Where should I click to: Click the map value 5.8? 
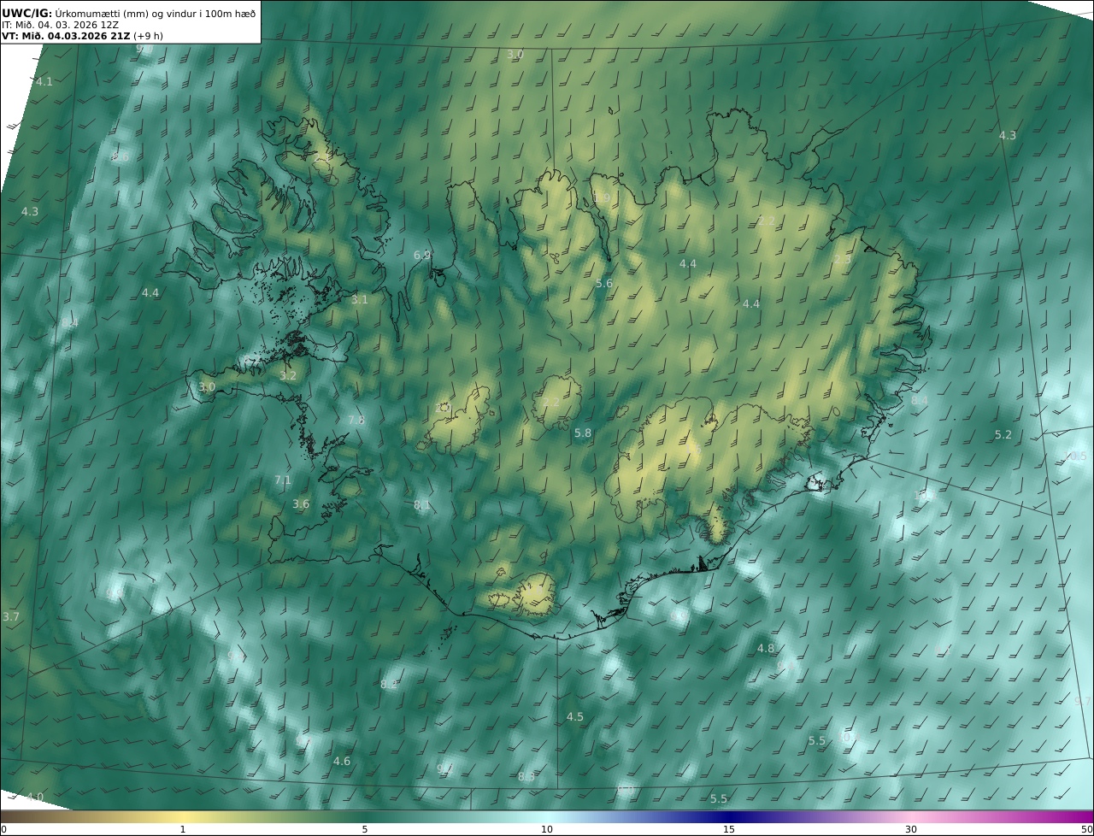tap(583, 433)
